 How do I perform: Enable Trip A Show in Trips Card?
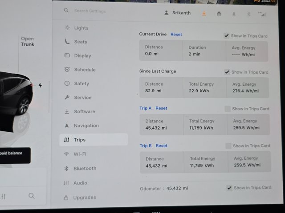pos(228,109)
